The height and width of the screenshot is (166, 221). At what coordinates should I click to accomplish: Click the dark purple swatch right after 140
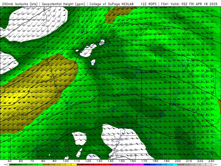[x=113, y=165]
